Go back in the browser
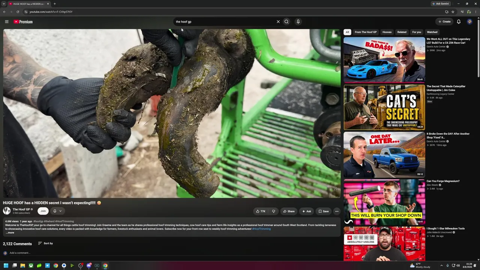The height and width of the screenshot is (270, 480). click(x=4, y=12)
